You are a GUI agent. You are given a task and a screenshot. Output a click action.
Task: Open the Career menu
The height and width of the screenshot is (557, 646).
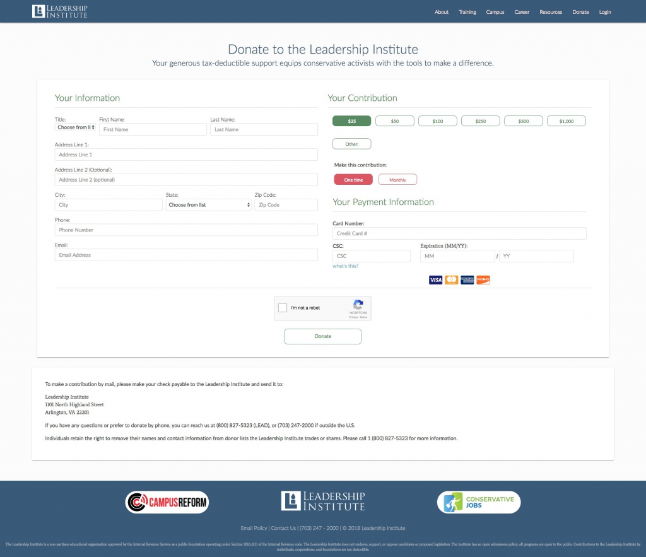tap(522, 12)
